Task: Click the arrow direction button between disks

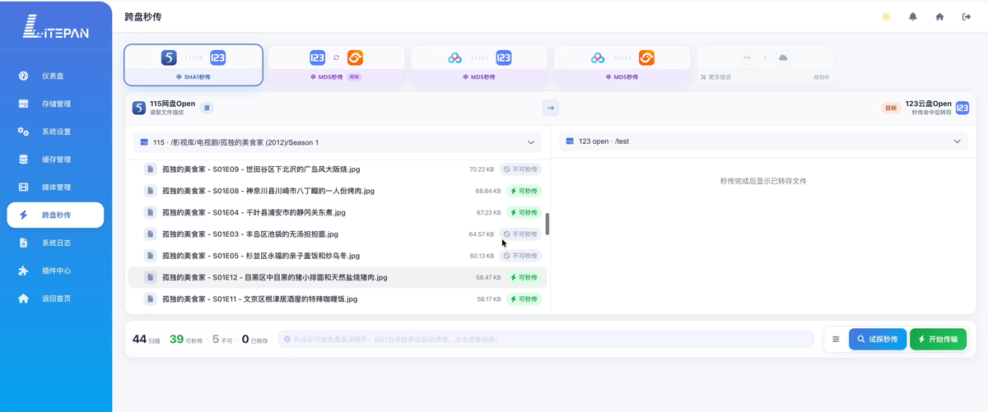Action: pyautogui.click(x=551, y=108)
